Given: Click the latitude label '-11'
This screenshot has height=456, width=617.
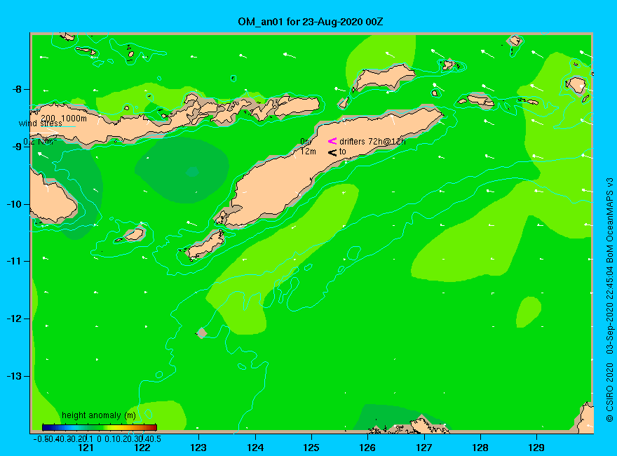Looking at the screenshot, I should click(x=15, y=261).
